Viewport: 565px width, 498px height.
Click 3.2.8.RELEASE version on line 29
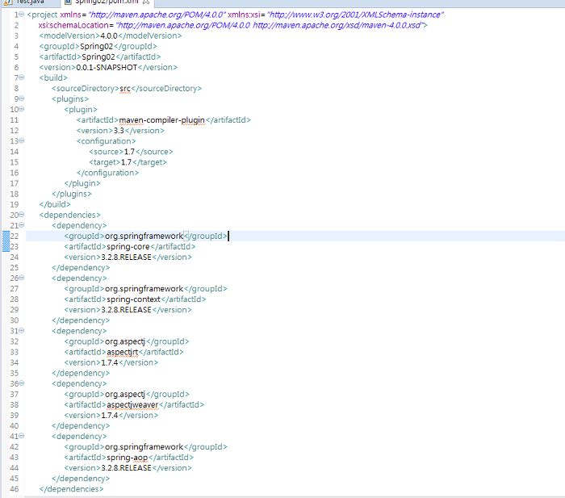pos(126,310)
